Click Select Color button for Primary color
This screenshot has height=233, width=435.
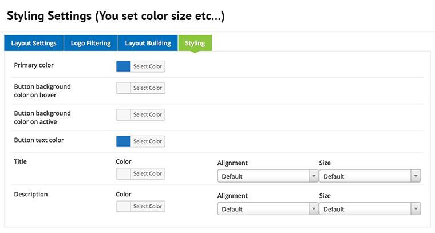pyautogui.click(x=148, y=66)
